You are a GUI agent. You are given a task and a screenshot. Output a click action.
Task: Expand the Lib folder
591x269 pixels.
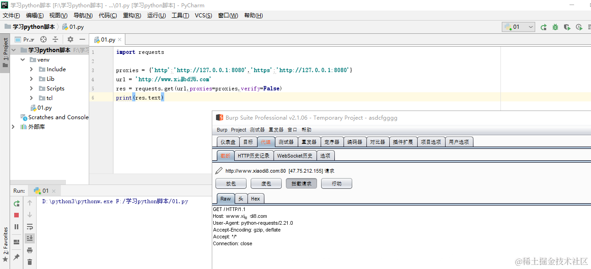point(31,79)
